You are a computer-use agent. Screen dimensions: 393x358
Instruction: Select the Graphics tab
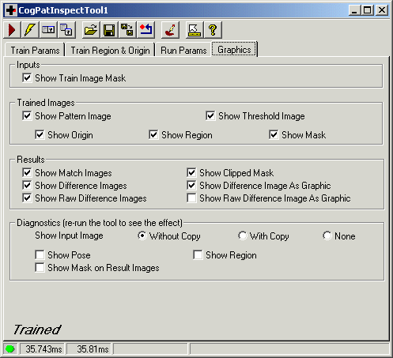point(234,49)
